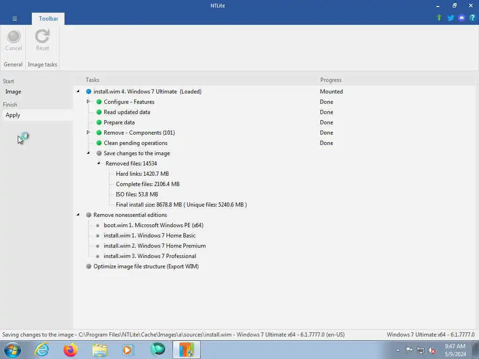
Task: Launch Firefox from the taskbar
Action: [70, 350]
